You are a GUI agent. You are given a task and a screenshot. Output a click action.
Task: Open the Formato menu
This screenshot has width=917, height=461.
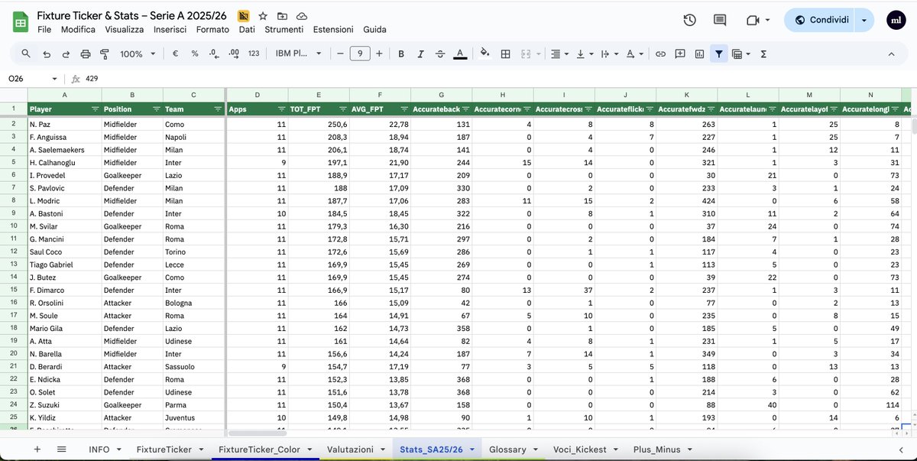(212, 30)
